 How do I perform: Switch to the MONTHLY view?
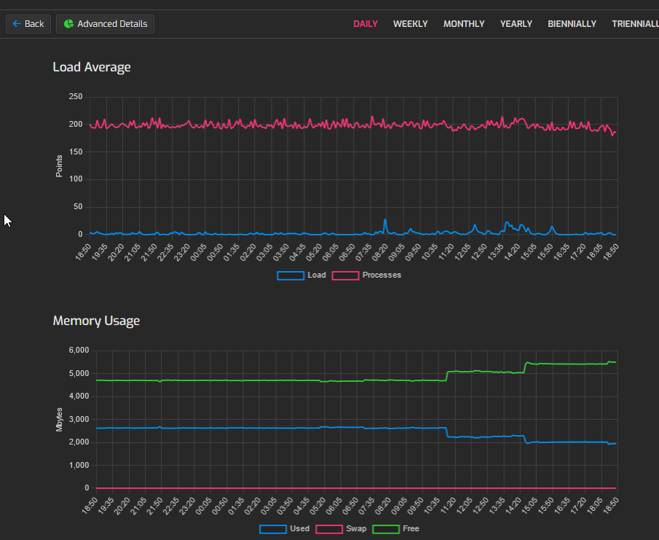pyautogui.click(x=464, y=24)
